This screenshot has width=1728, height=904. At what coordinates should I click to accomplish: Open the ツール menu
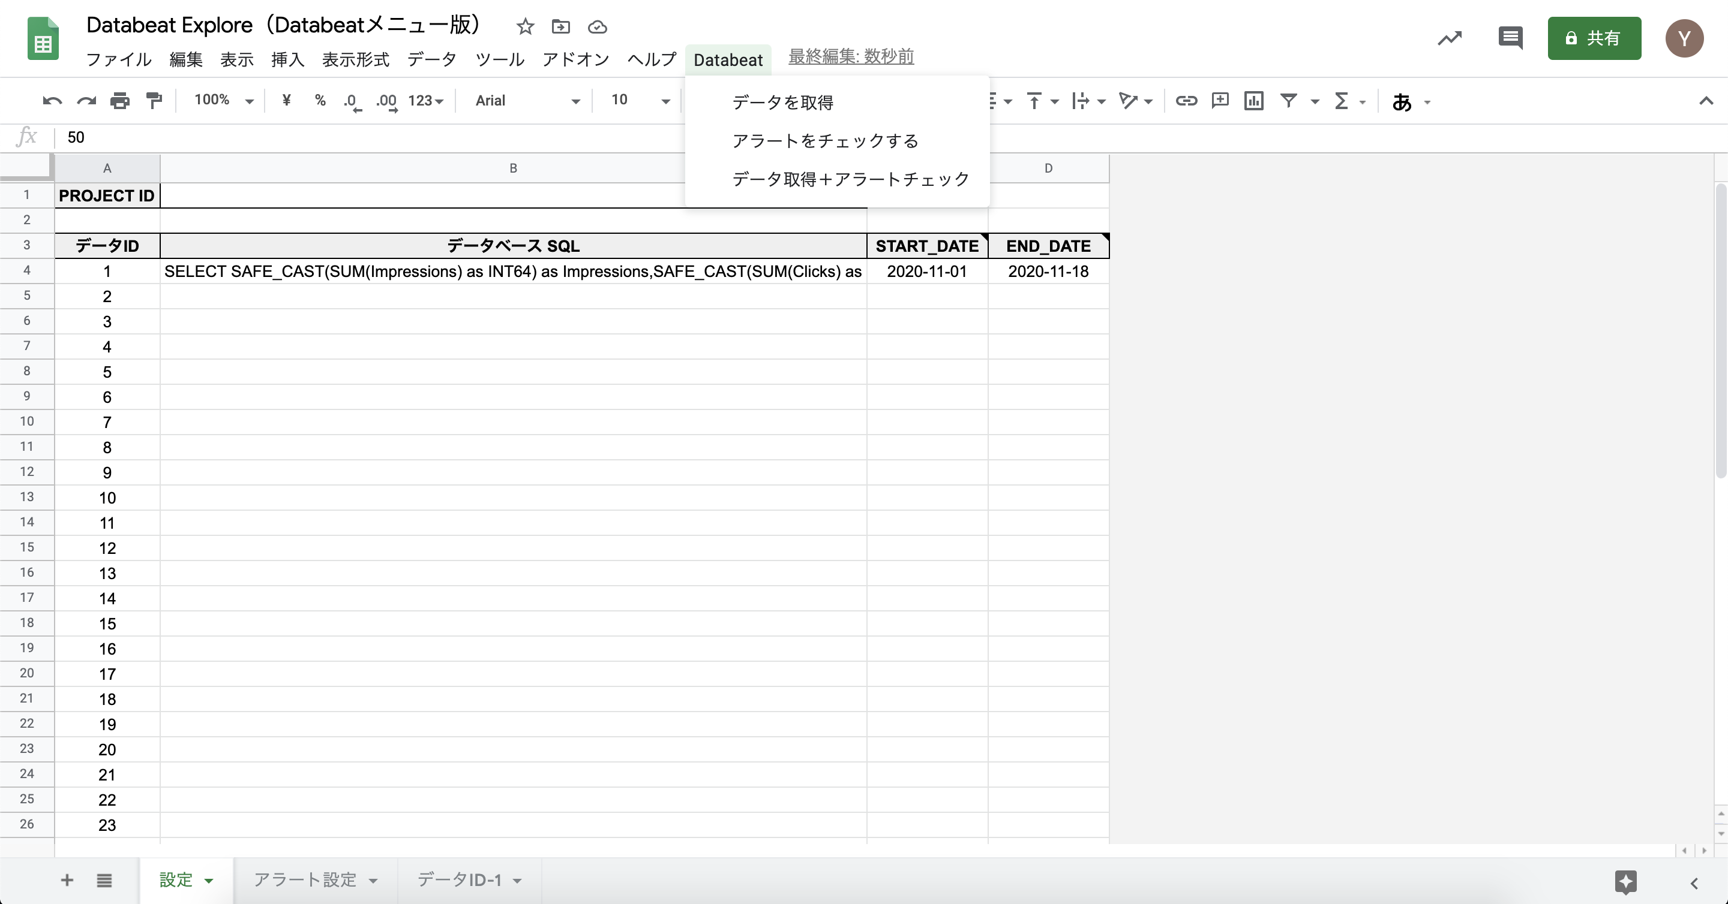[499, 59]
